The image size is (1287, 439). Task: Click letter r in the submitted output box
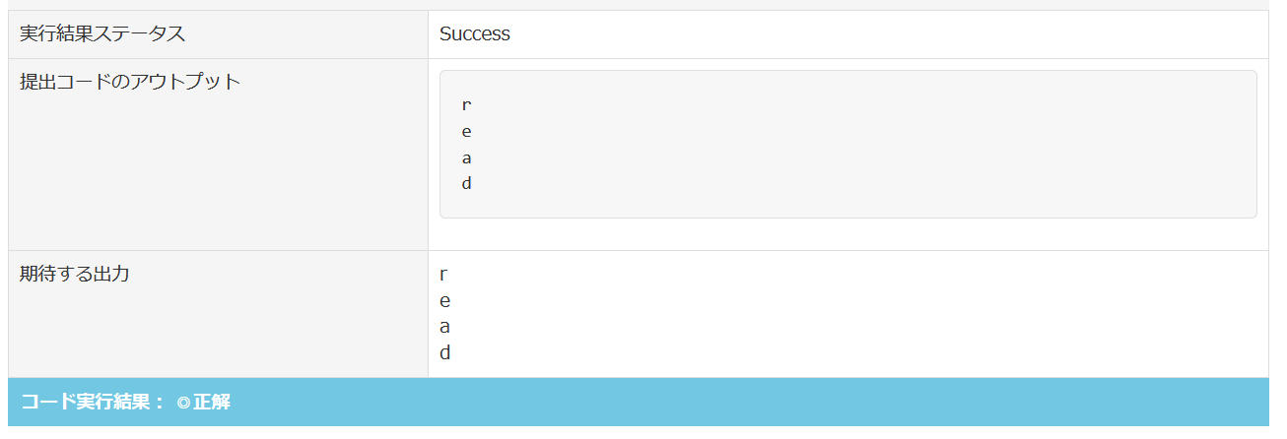[466, 104]
